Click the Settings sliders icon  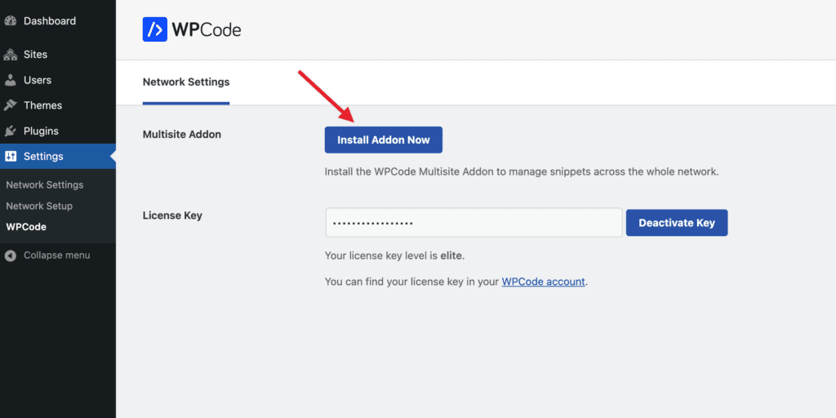pos(10,156)
